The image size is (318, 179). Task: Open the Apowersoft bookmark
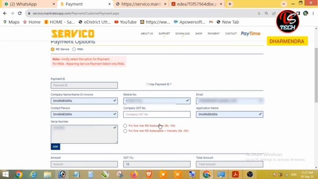(189, 22)
